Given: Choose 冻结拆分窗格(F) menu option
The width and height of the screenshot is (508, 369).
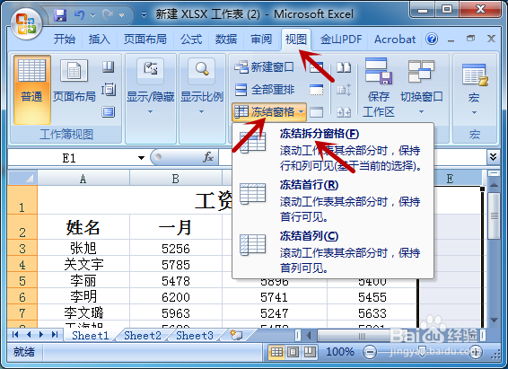Looking at the screenshot, I should (333, 150).
